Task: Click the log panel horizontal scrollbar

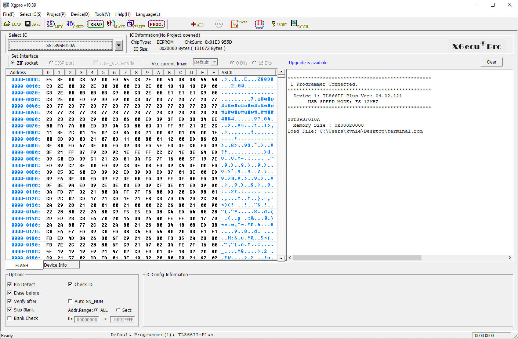Action: point(399,258)
